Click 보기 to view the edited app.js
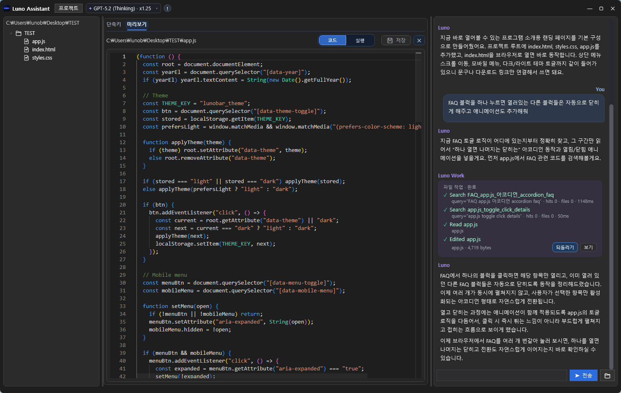The height and width of the screenshot is (393, 621). click(588, 247)
